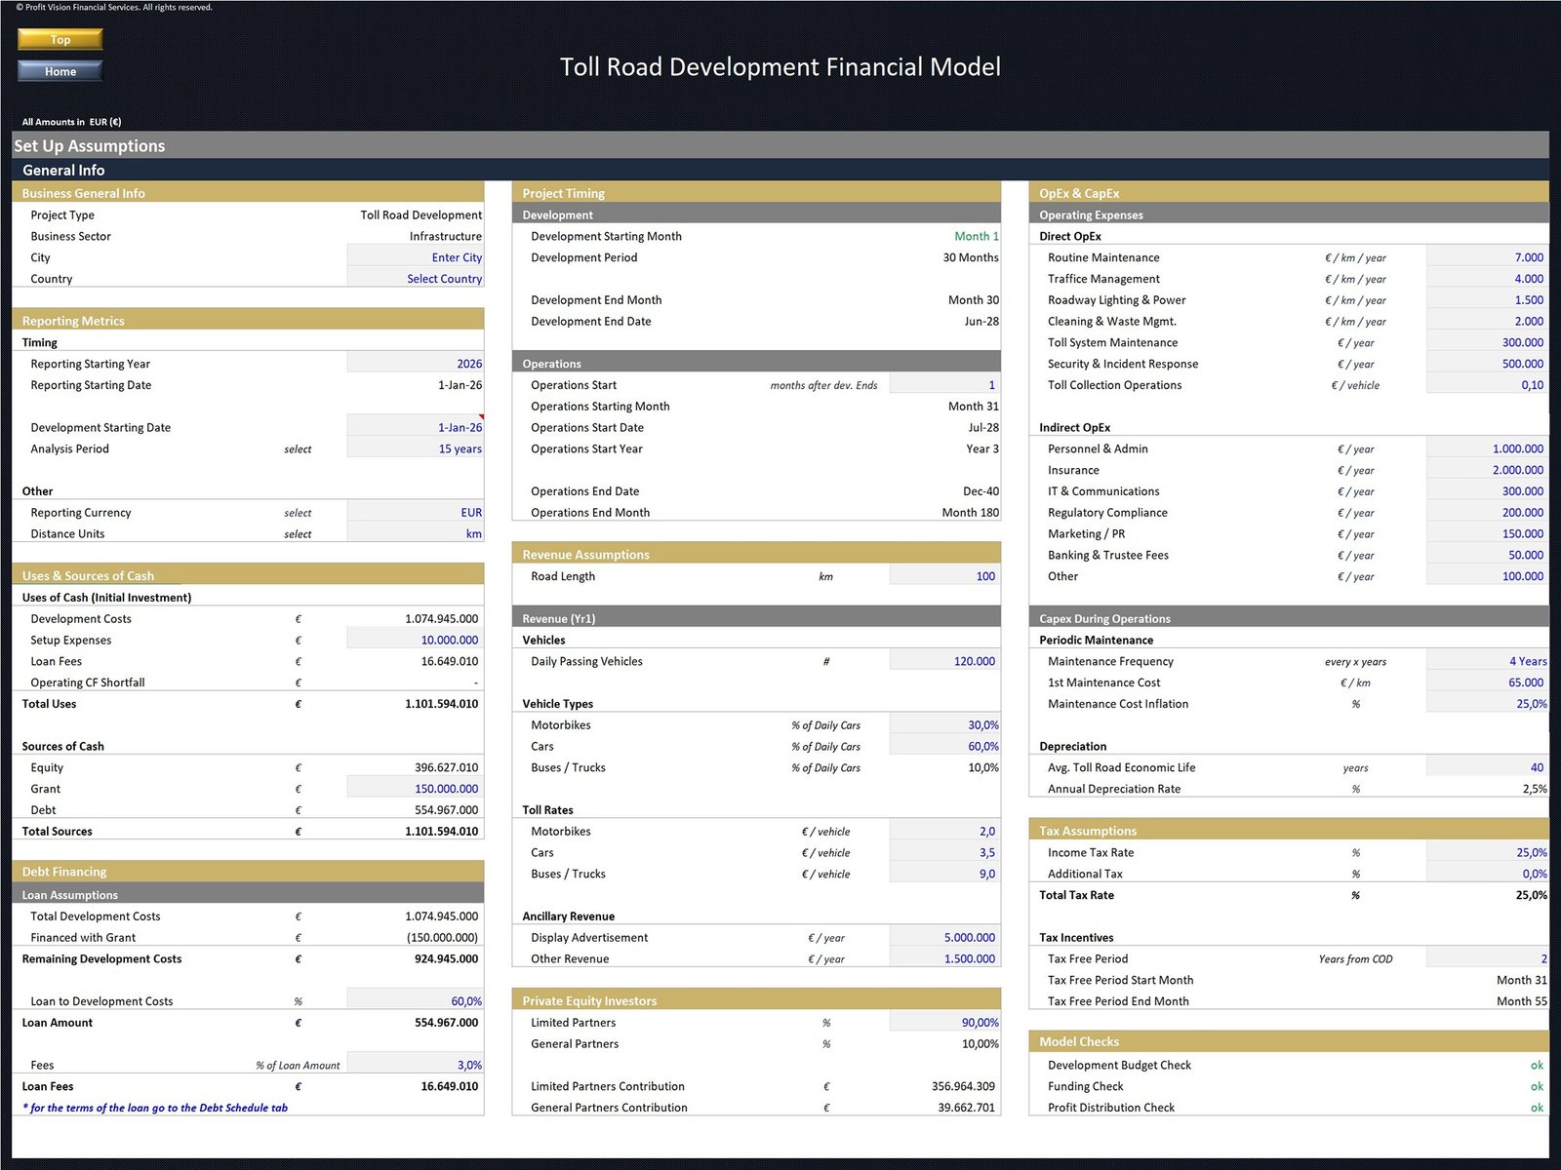
Task: Open the Analysis Period dropdown showing 15 years
Action: (x=415, y=448)
